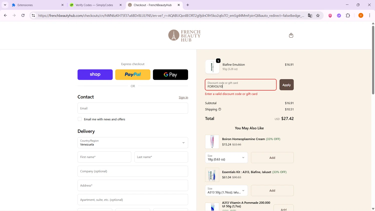Click the Essentials Kit product thumbnail
This screenshot has width=375, height=211.
click(212, 175)
